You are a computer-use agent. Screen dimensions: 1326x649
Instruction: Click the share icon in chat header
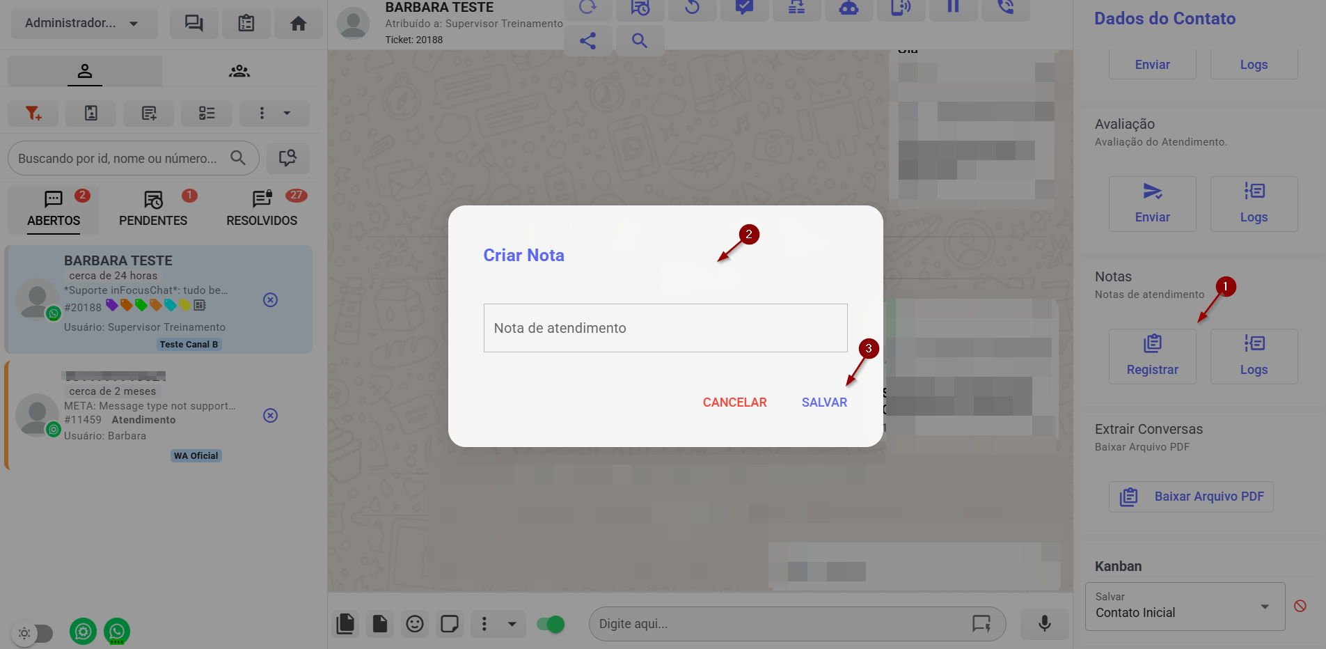[587, 41]
